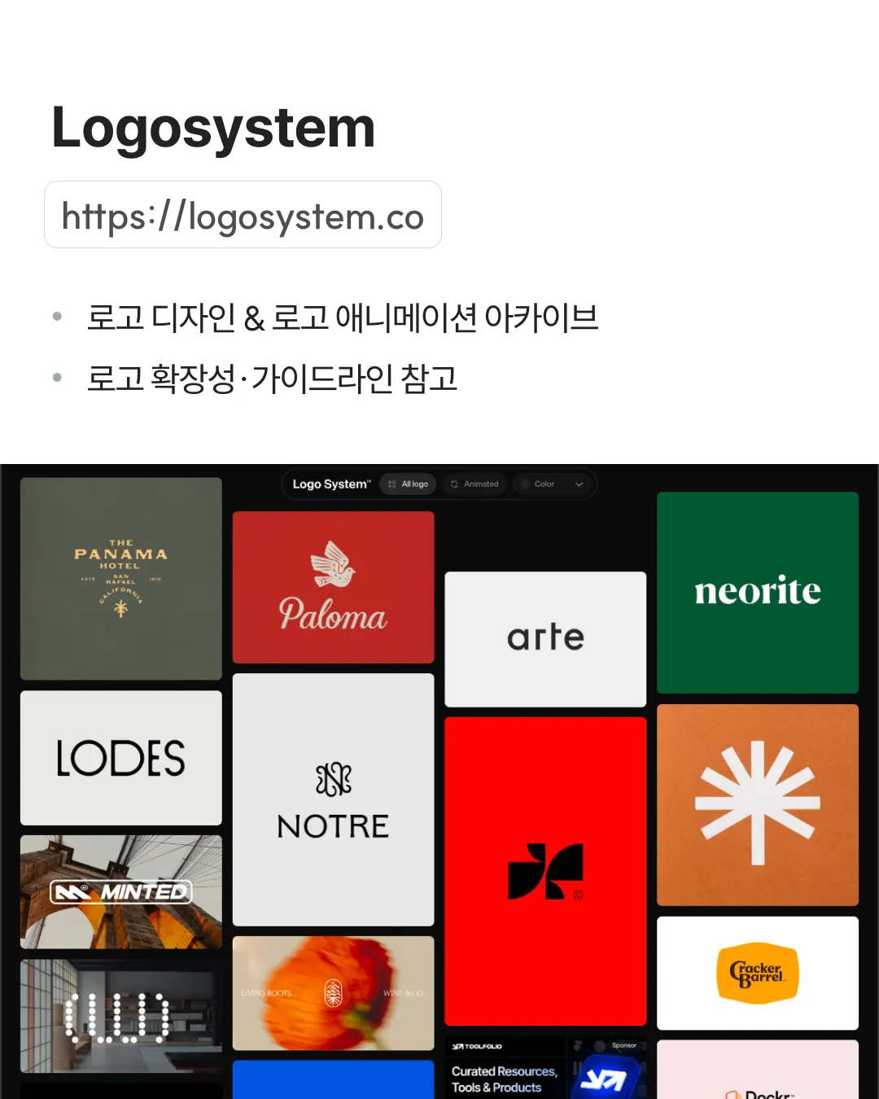
Task: Open the arte logo card
Action: point(545,639)
